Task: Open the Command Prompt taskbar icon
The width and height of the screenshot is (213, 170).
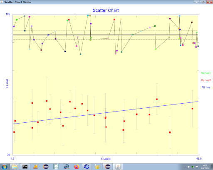Action: coord(25,167)
